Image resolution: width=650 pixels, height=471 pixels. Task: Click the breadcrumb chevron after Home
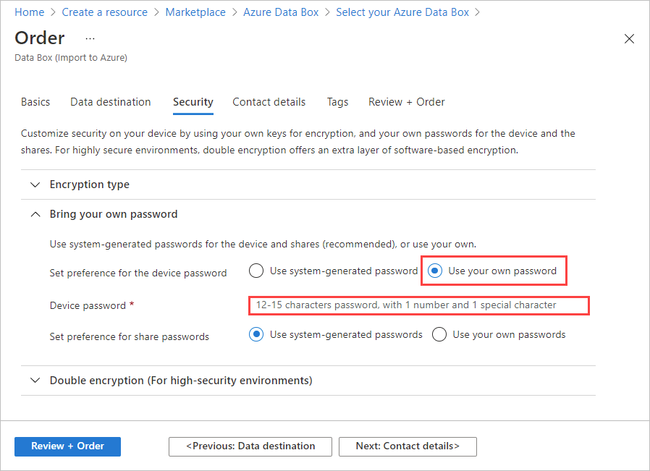pos(54,12)
